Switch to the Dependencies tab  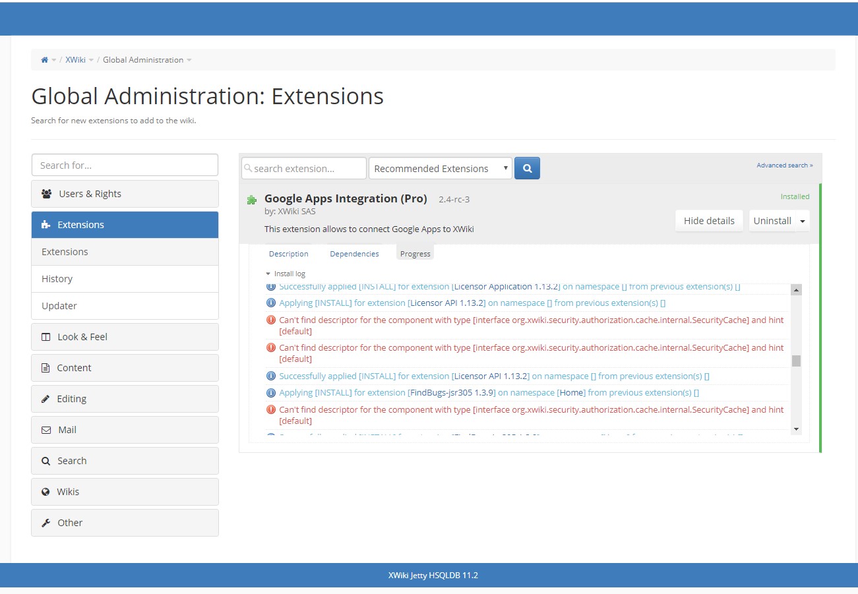(x=354, y=253)
